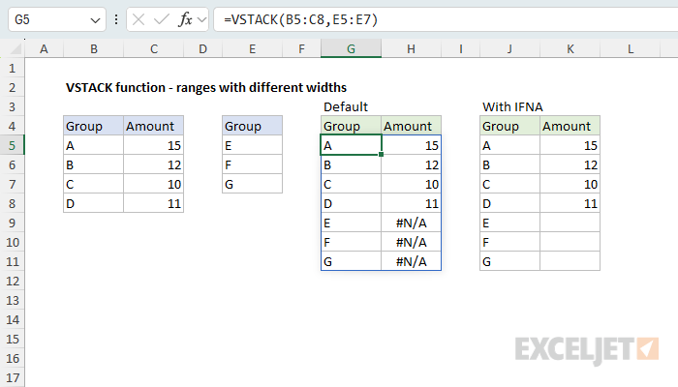Select all cells using the corner triangle
678x387 pixels.
(15, 49)
